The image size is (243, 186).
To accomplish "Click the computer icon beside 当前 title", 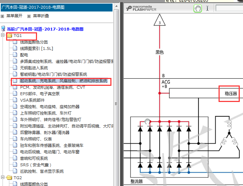I will (x=3, y=29).
